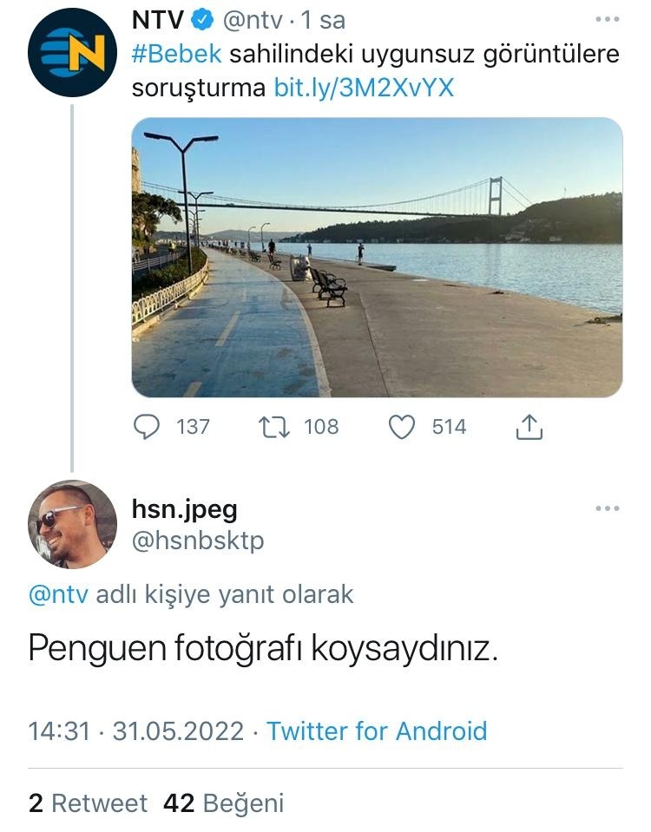Open more options on hsn.jpeg's reply

[607, 508]
